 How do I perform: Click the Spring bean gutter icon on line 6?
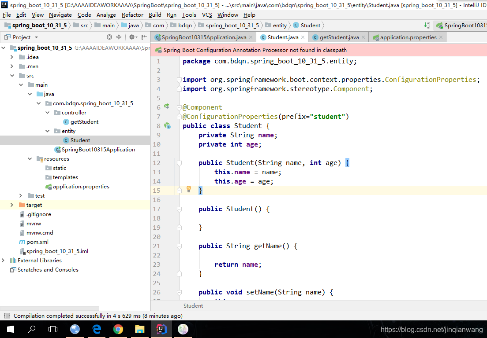(x=167, y=106)
